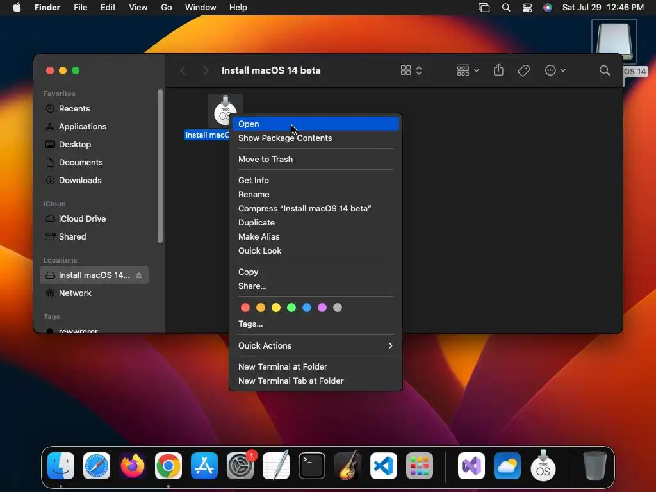
Task: Click the Edit Tags toolbar icon
Action: [523, 70]
